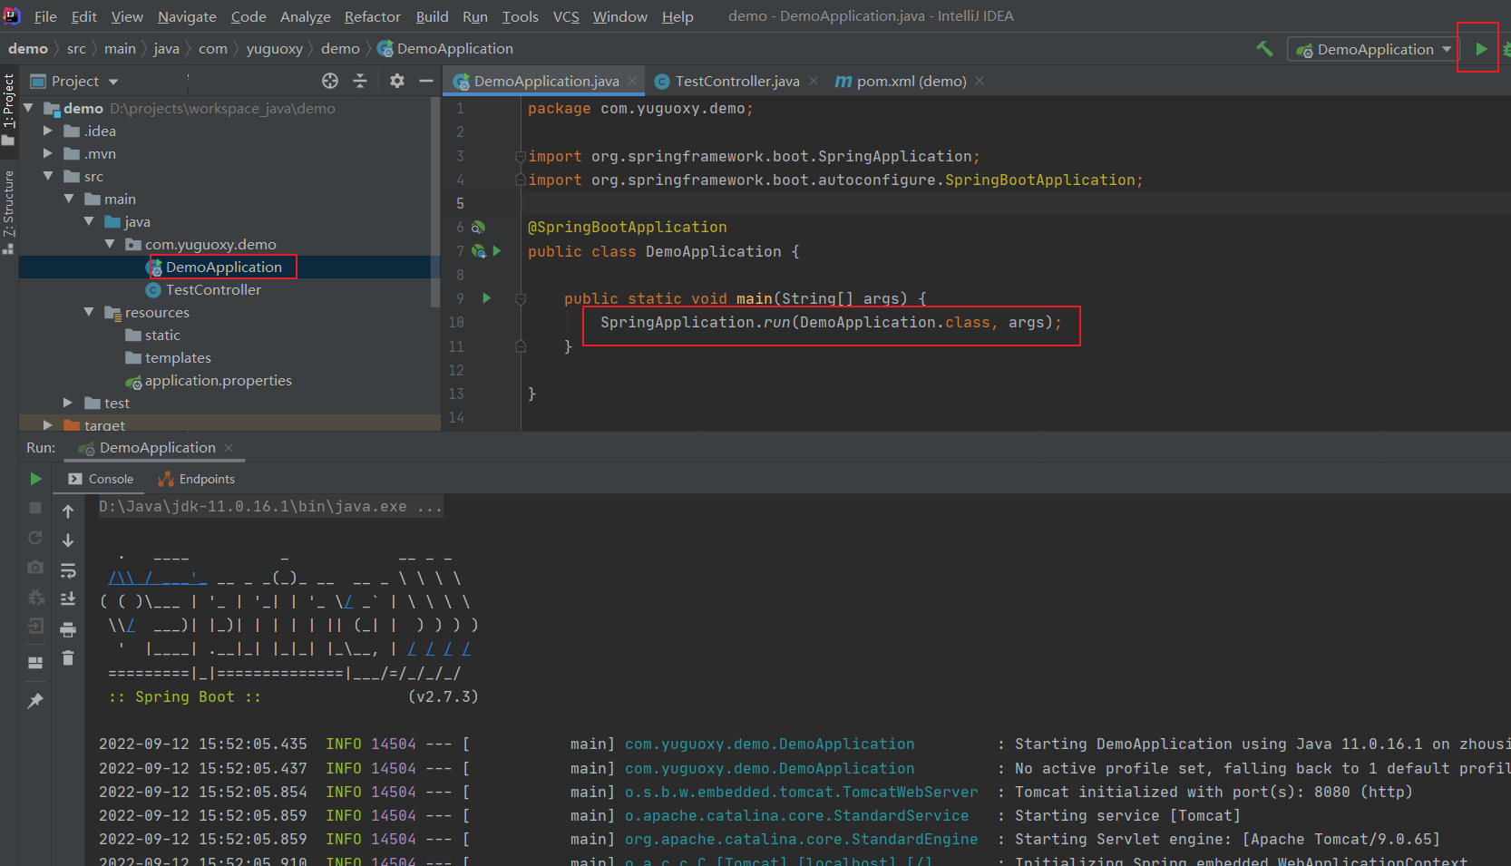The width and height of the screenshot is (1511, 866).
Task: Open Project panel gear settings
Action: [397, 81]
